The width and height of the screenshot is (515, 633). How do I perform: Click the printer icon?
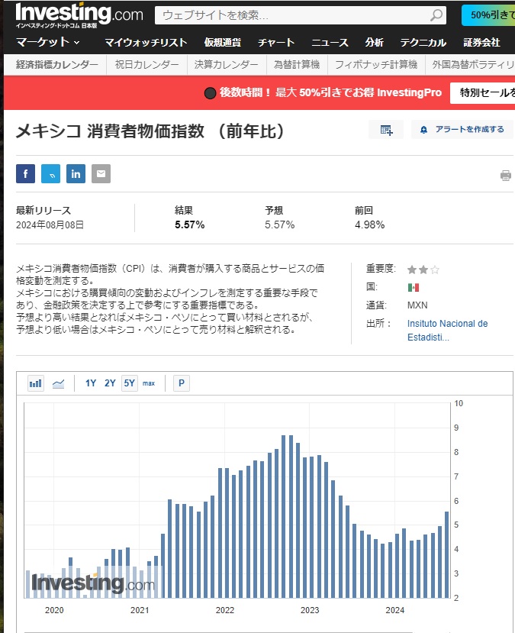505,176
